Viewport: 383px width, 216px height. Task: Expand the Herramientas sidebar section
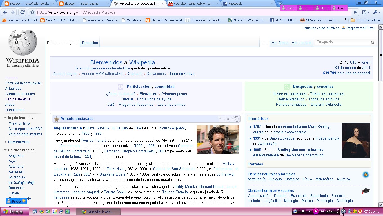pyautogui.click(x=17, y=142)
